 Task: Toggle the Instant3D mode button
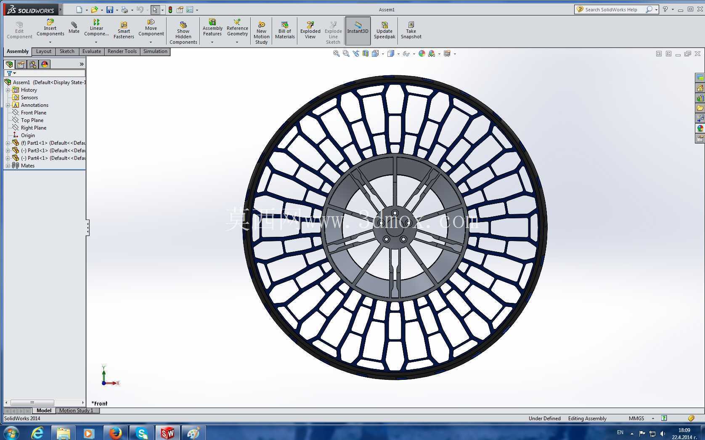[358, 31]
